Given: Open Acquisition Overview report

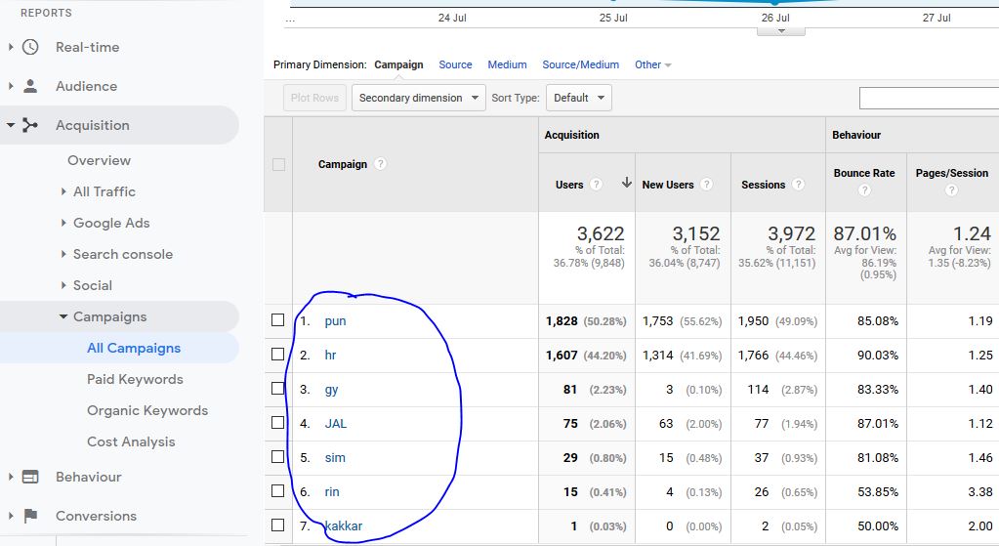Looking at the screenshot, I should tap(100, 160).
